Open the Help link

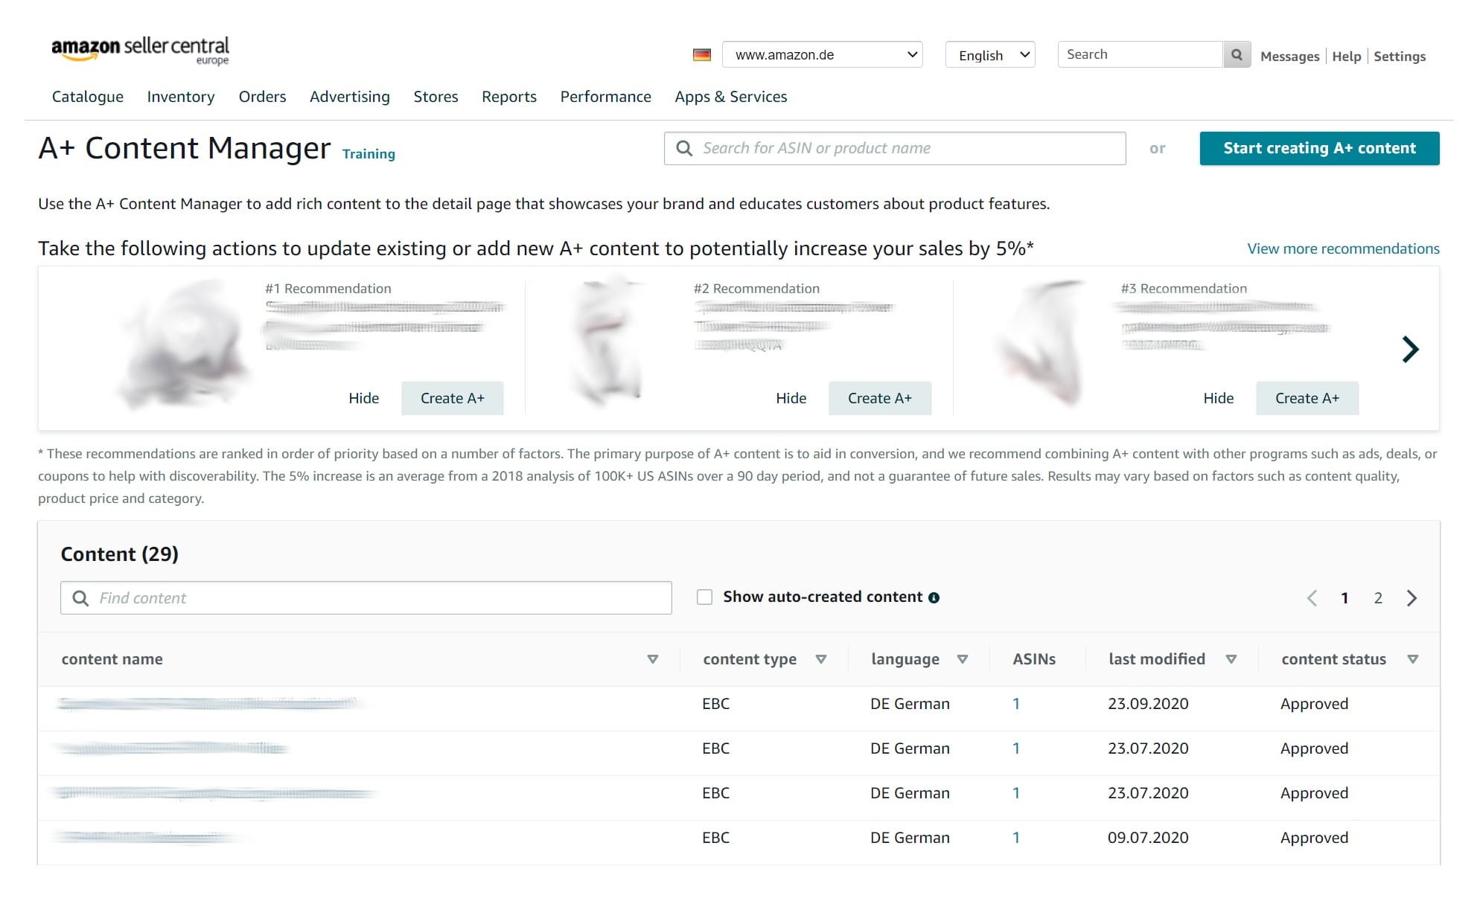coord(1346,57)
